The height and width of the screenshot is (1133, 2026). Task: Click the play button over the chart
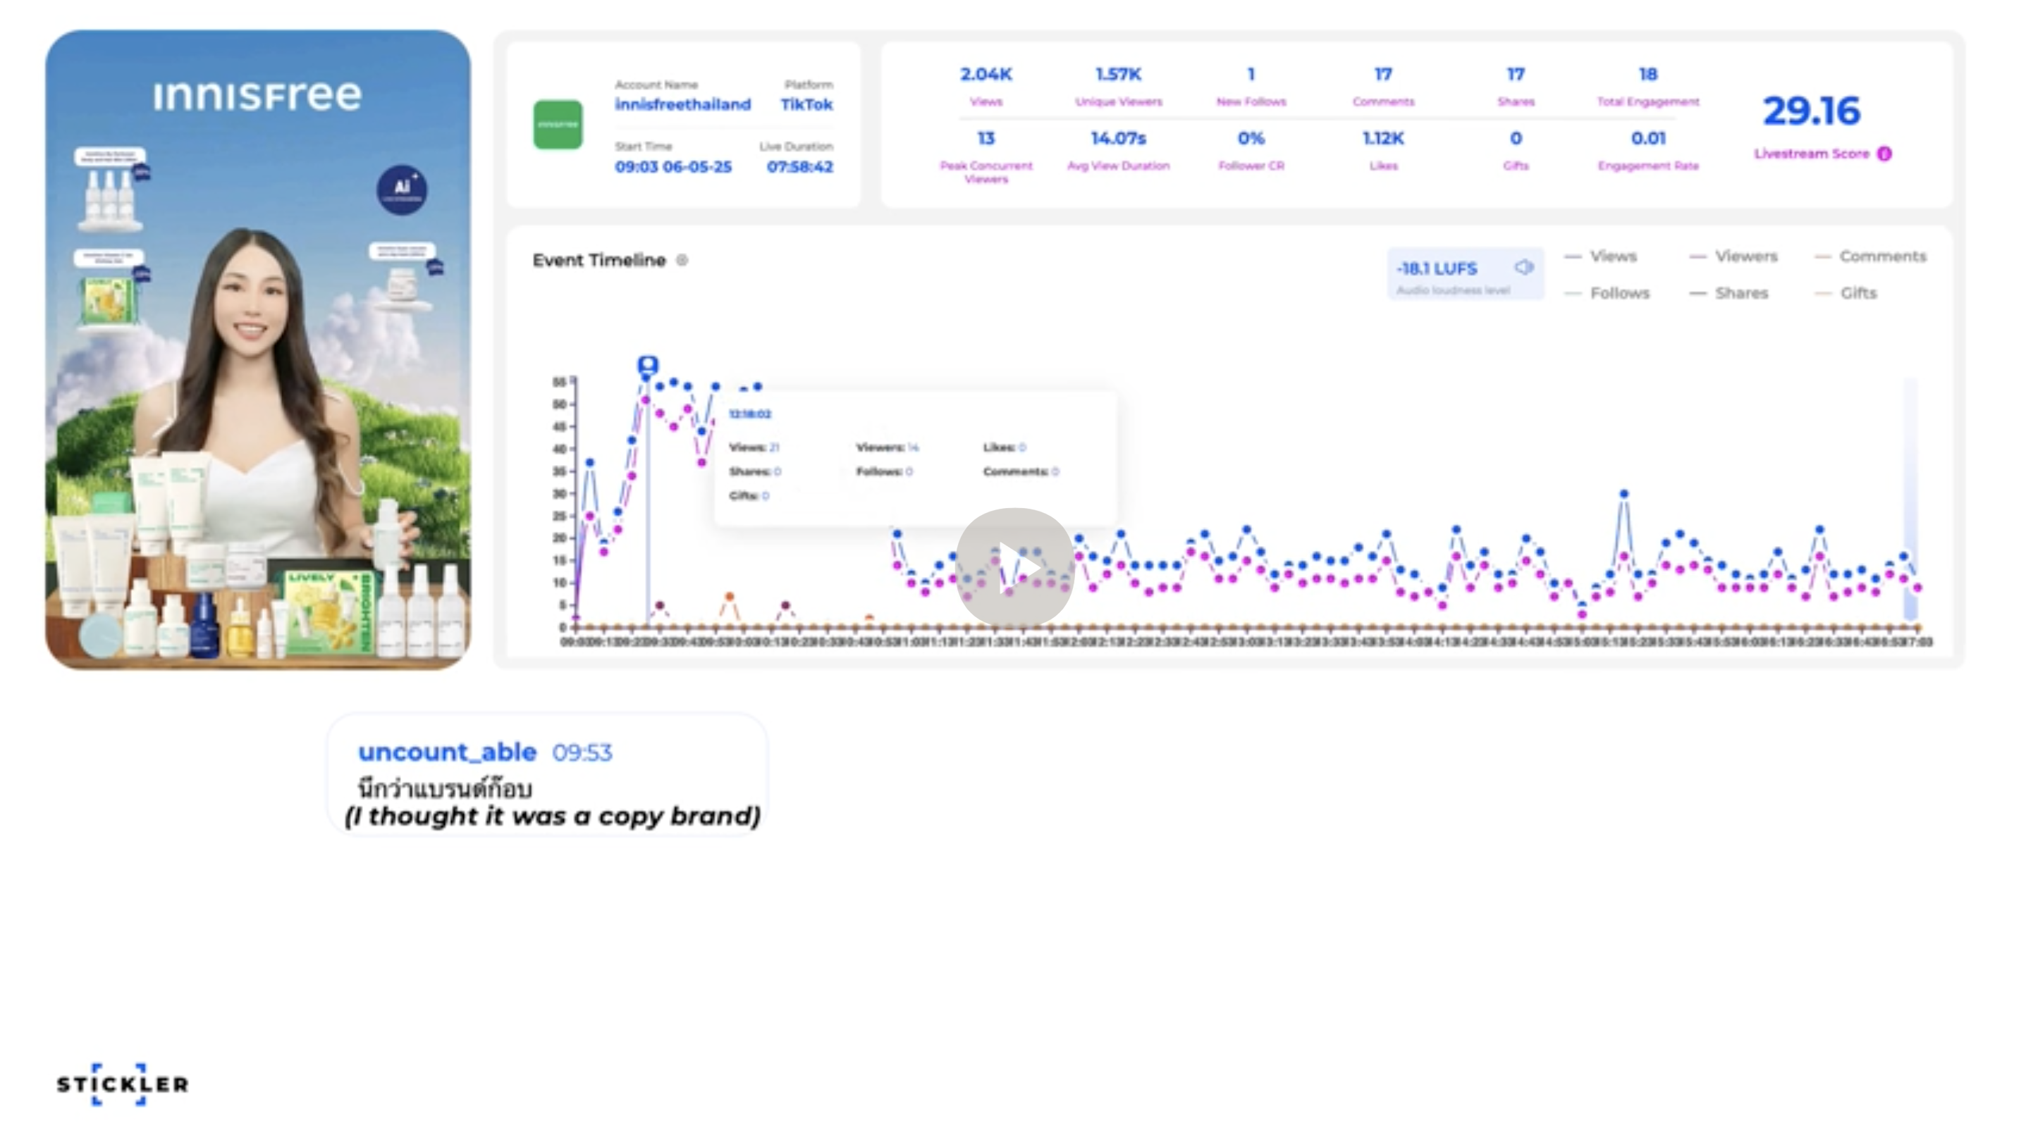pyautogui.click(x=1014, y=567)
